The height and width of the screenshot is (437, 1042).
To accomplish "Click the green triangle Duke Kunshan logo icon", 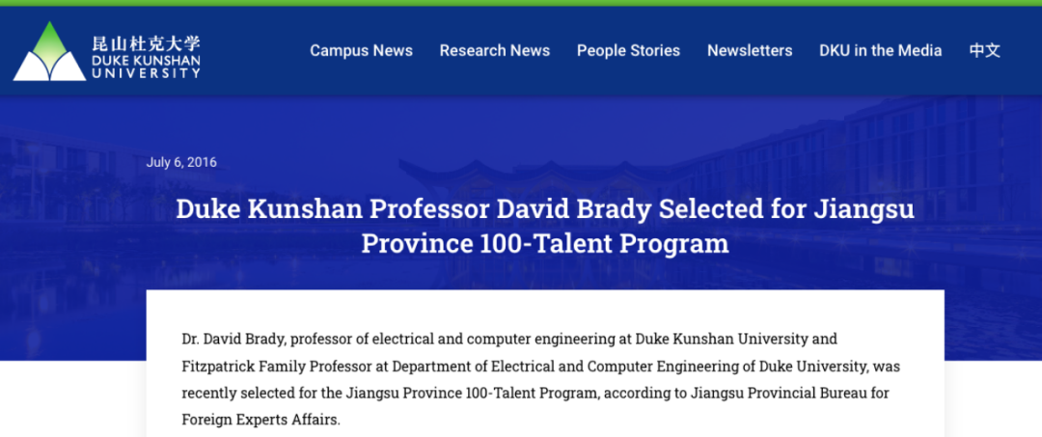I will [49, 51].
